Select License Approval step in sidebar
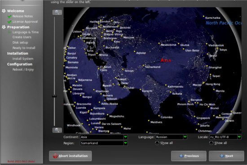This screenshot has height=165, width=247. pyautogui.click(x=25, y=22)
